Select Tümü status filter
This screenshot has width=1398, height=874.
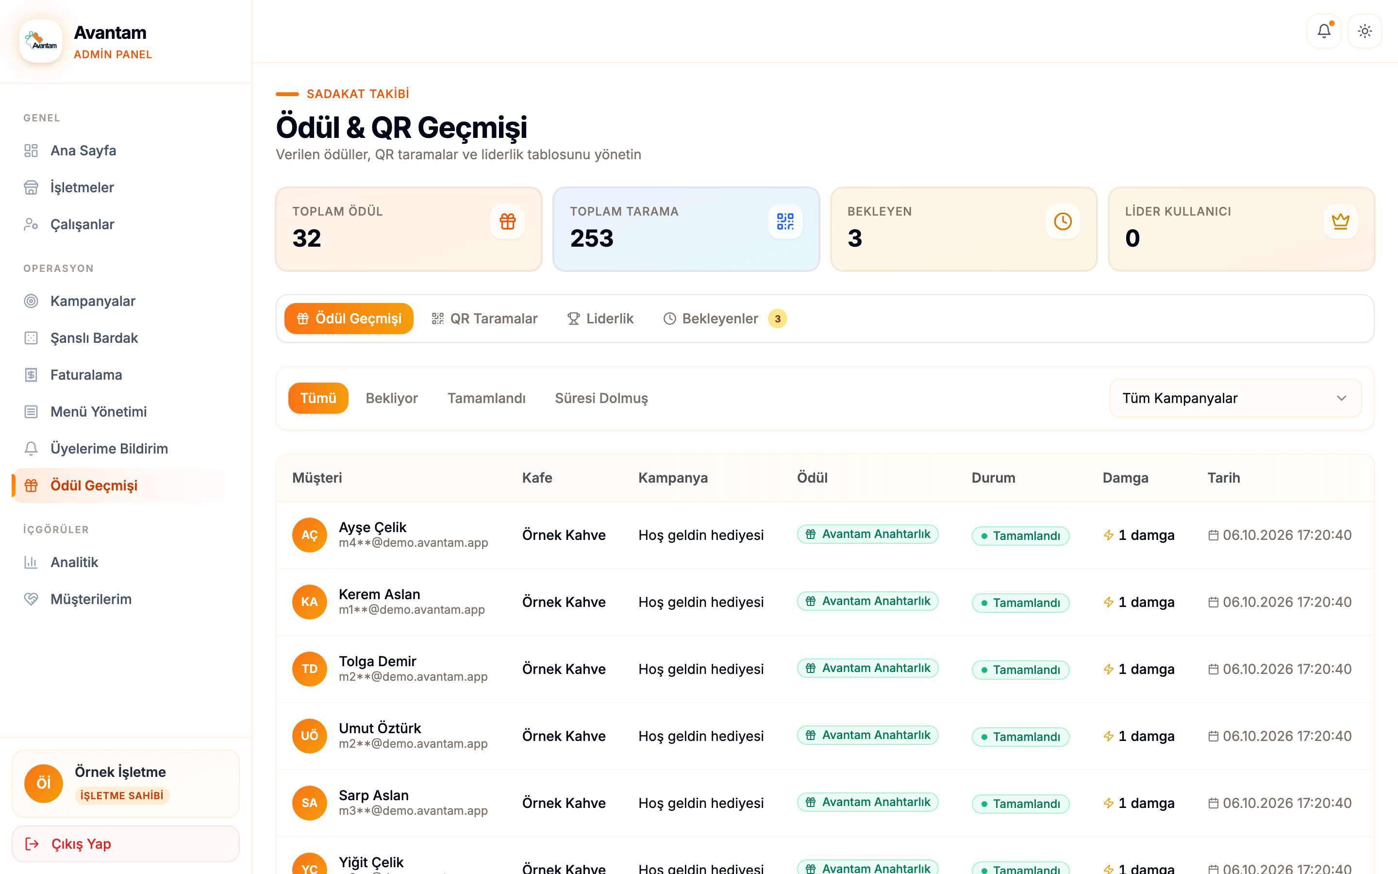click(x=318, y=398)
